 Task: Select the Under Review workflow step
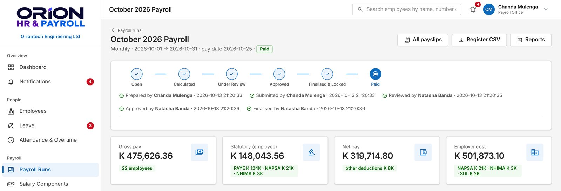click(x=232, y=74)
